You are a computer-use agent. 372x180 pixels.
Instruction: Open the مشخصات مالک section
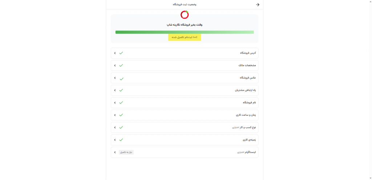tap(247, 65)
